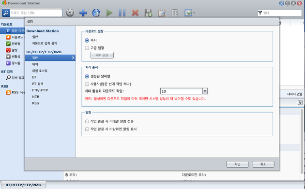Open settings with the gear toolbar icon

(x=70, y=13)
